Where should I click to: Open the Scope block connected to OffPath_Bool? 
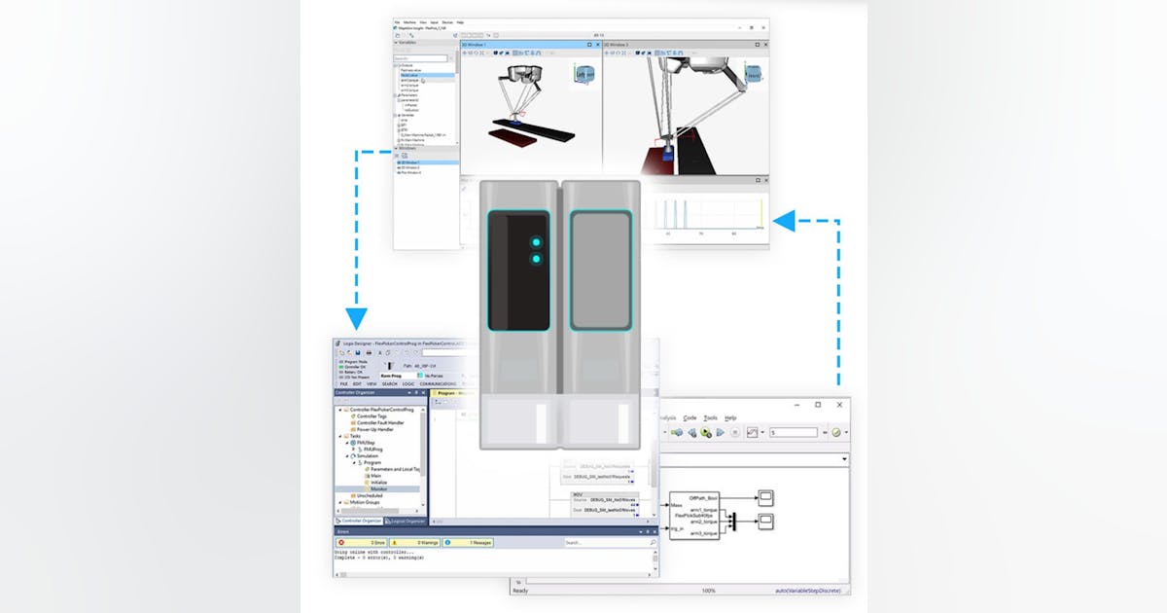(x=766, y=498)
